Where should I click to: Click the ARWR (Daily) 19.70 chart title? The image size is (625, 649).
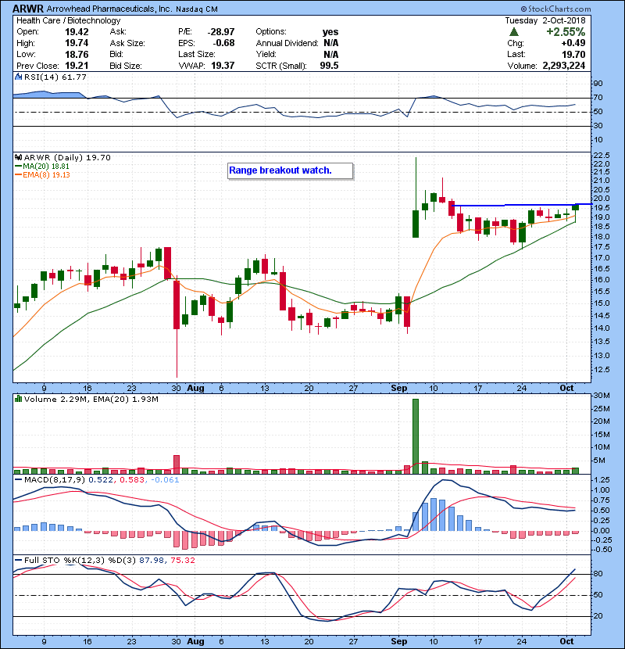[x=67, y=157]
